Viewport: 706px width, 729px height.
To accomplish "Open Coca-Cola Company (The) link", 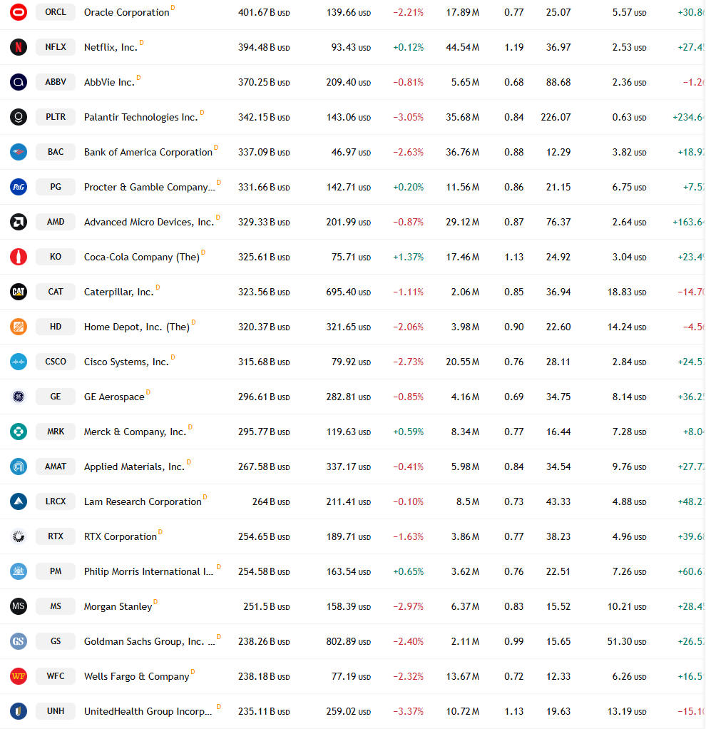I will click(x=142, y=257).
